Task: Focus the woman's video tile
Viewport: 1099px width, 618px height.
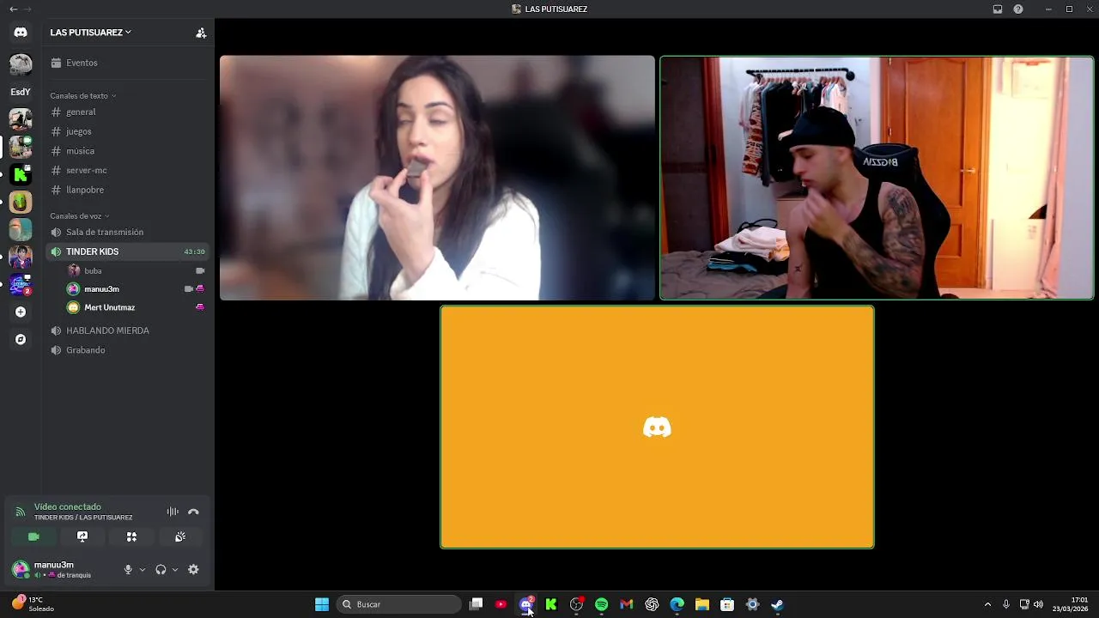Action: pos(437,178)
